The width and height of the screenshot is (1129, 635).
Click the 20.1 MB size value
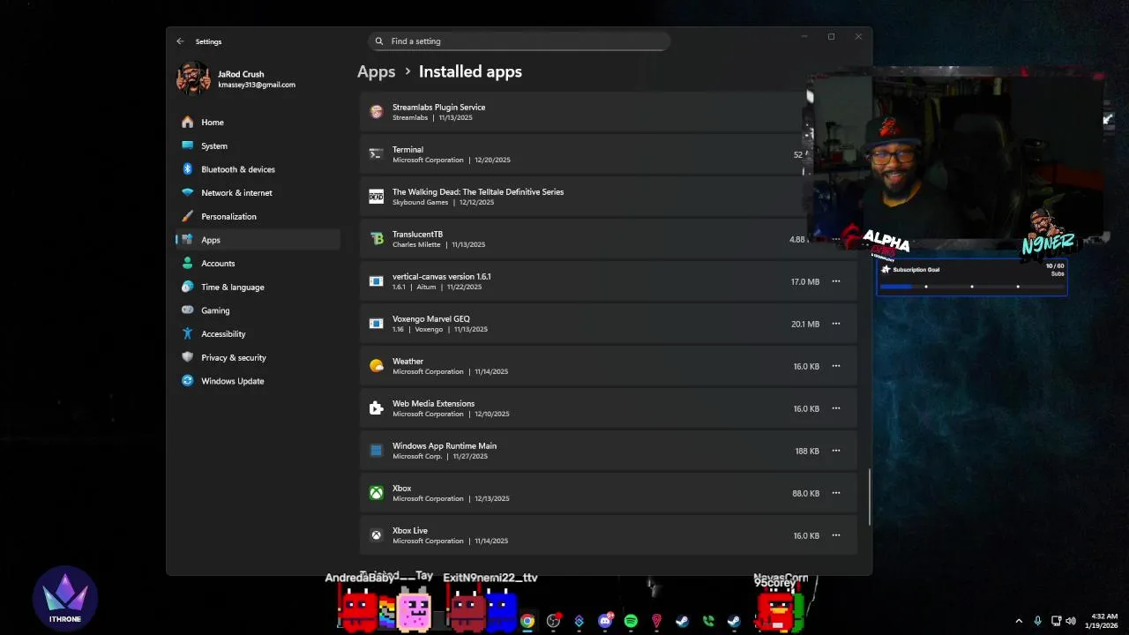[804, 325]
